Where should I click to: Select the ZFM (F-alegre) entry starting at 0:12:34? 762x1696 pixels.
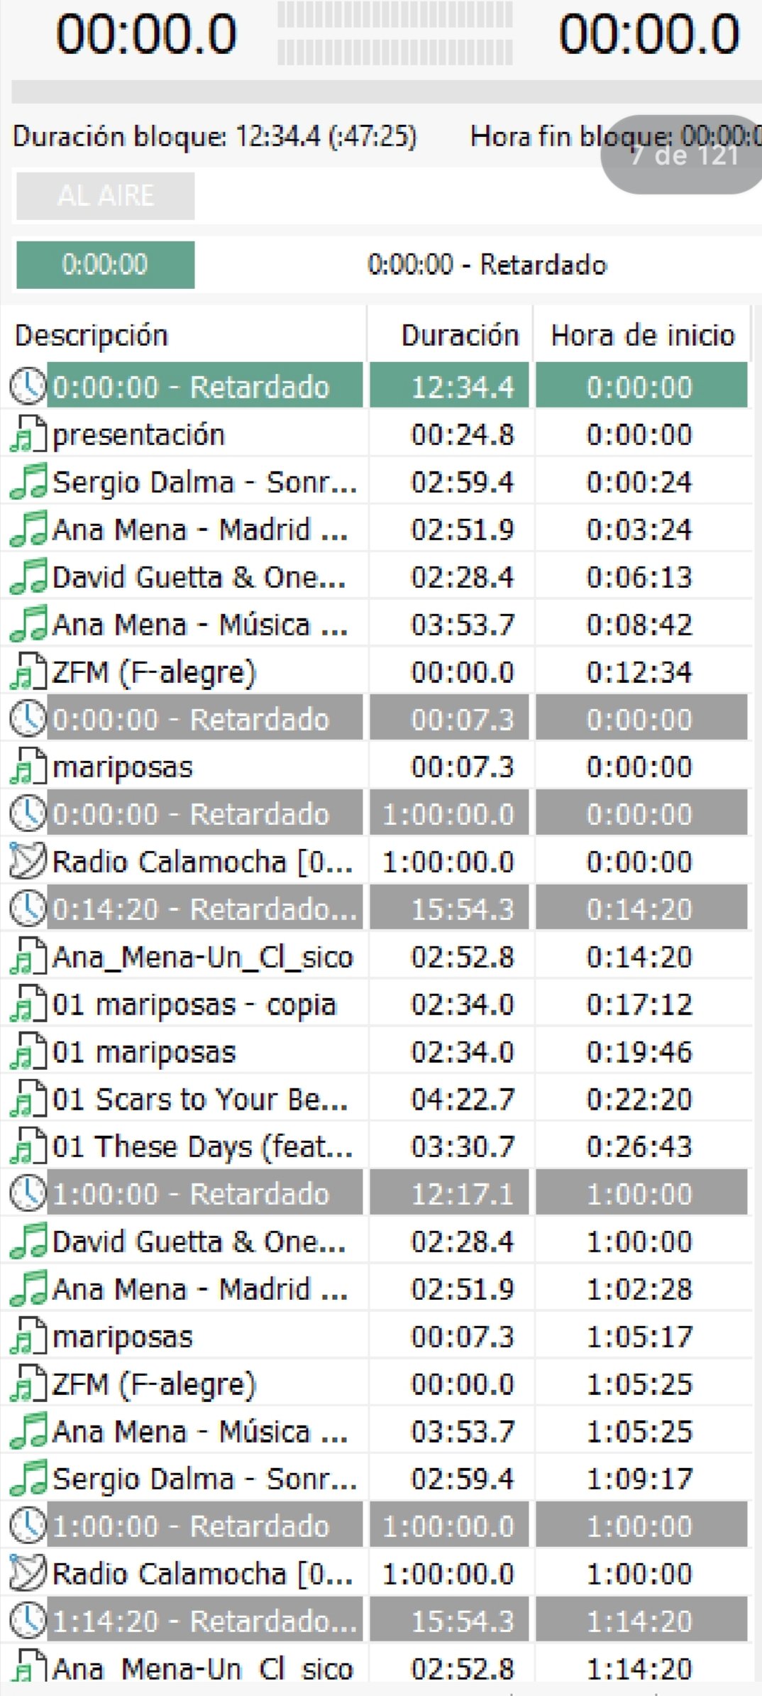pos(154,672)
